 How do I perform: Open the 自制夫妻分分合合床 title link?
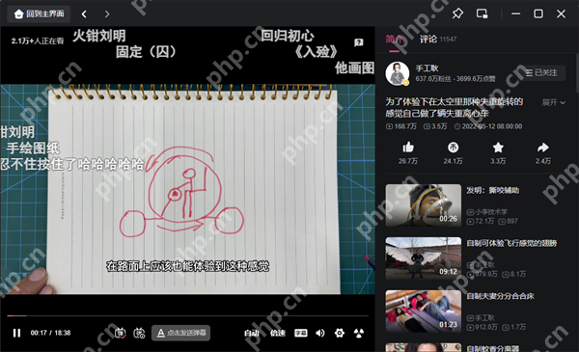tap(500, 296)
